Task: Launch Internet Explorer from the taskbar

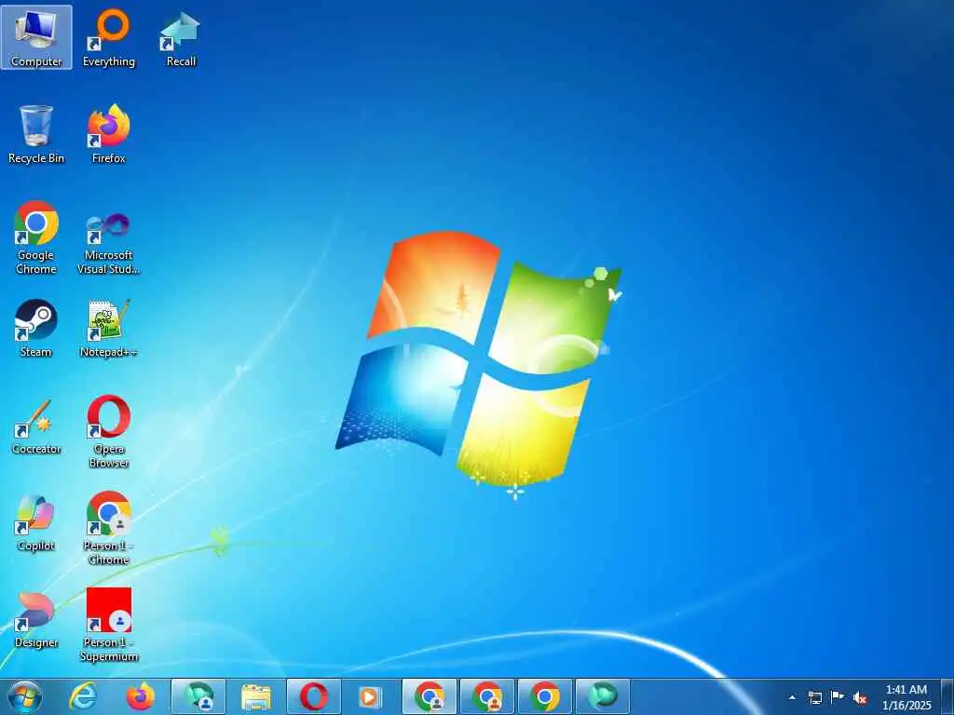Action: [83, 696]
